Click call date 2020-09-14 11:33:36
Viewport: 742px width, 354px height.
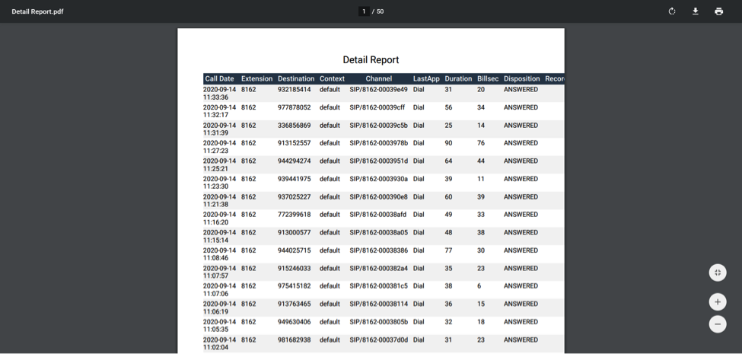coord(220,93)
